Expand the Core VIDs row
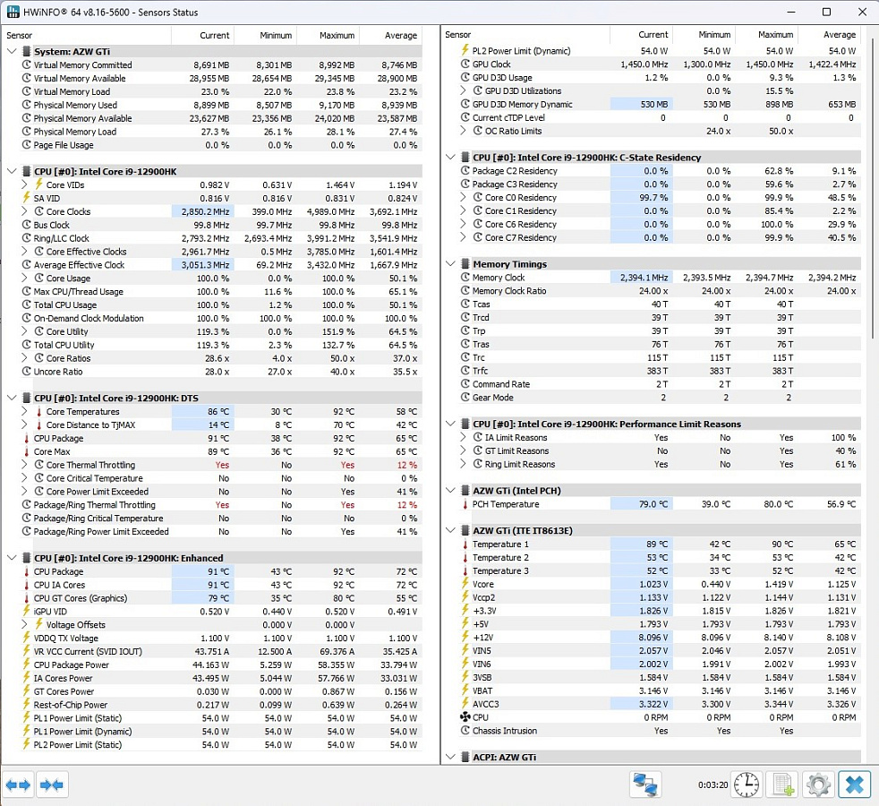 point(25,184)
